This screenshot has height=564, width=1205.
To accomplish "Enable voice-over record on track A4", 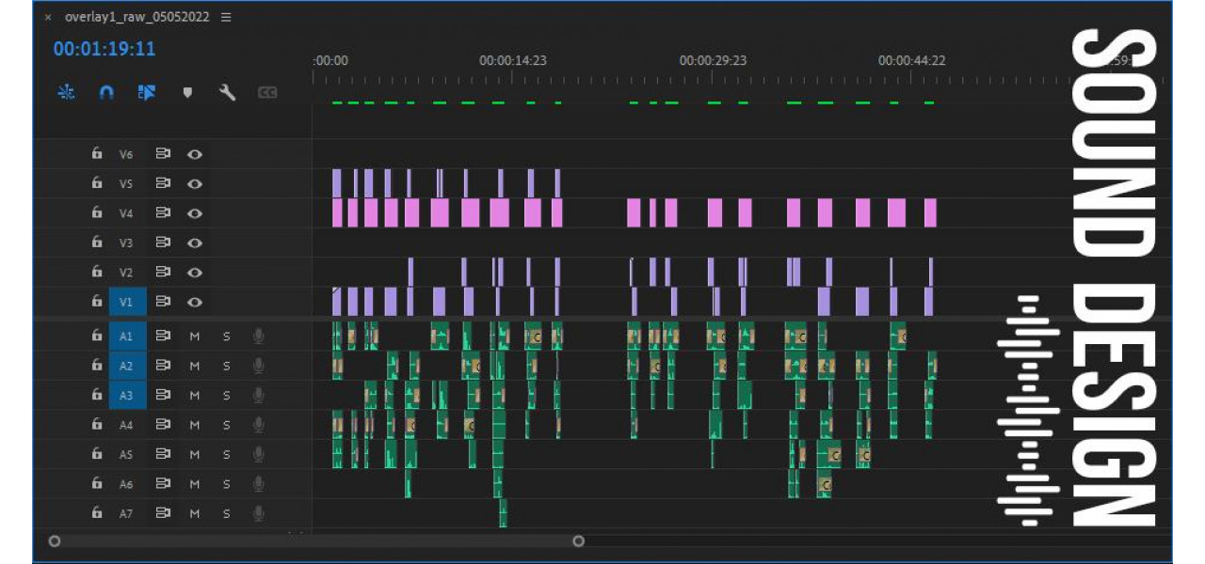I will (258, 425).
